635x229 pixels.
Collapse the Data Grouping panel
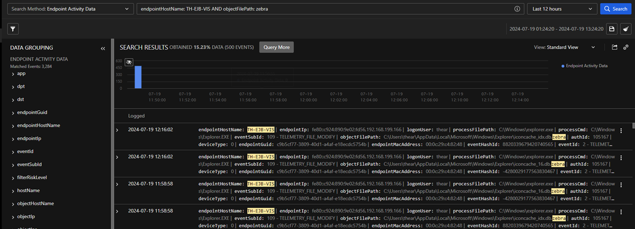coord(103,48)
